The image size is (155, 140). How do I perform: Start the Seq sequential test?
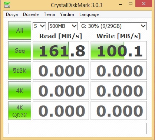pos(20,51)
